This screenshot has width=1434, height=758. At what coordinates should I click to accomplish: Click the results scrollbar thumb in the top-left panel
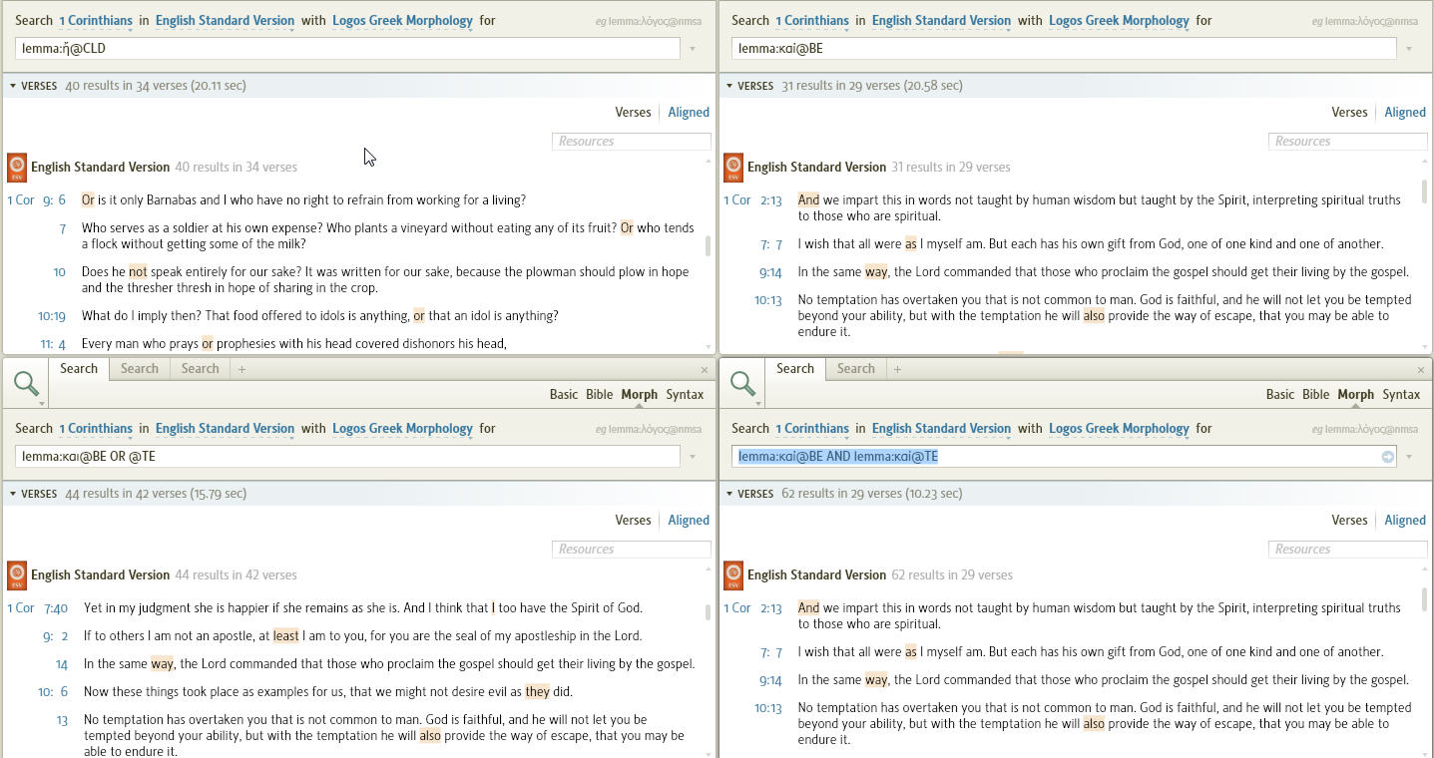(x=709, y=246)
